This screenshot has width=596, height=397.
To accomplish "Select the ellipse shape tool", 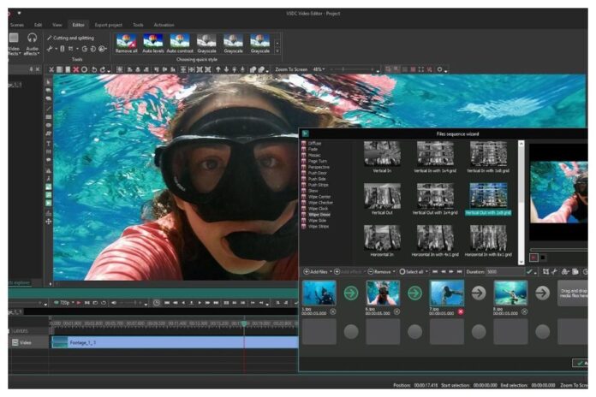I will click(49, 125).
